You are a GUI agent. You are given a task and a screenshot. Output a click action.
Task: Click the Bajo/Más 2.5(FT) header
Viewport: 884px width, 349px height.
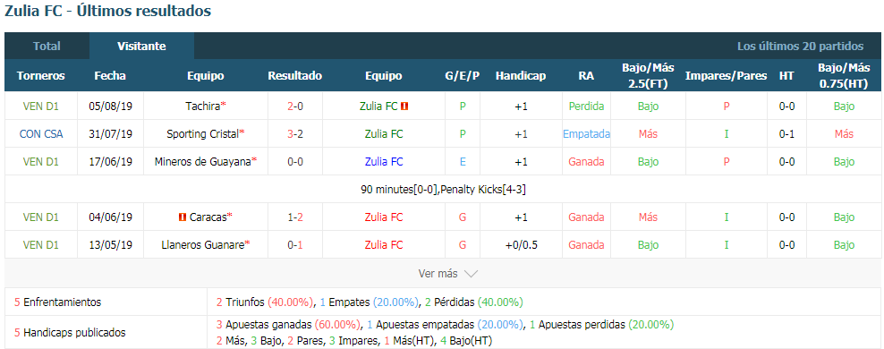pos(648,75)
